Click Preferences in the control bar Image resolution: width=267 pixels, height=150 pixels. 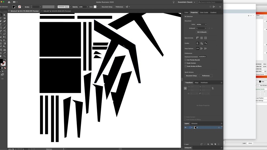[x=119, y=7]
